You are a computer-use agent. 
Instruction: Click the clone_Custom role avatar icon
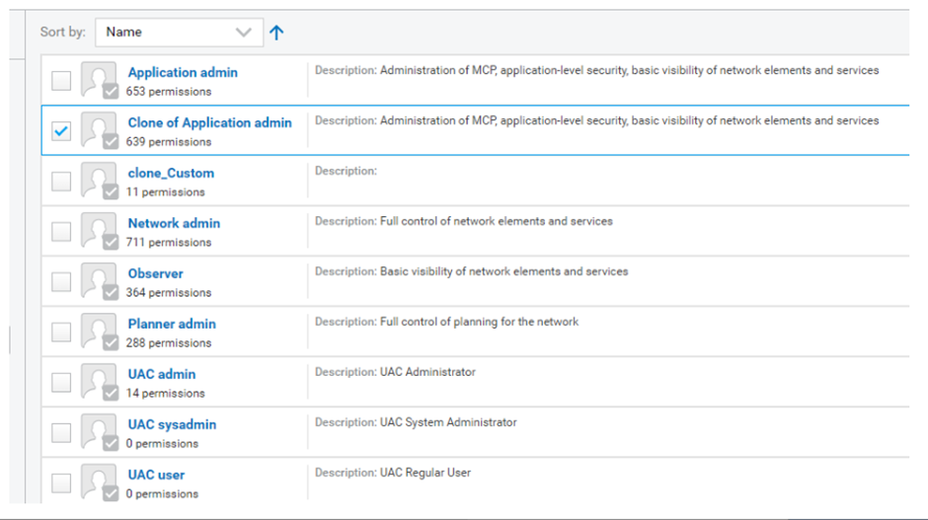pyautogui.click(x=99, y=180)
